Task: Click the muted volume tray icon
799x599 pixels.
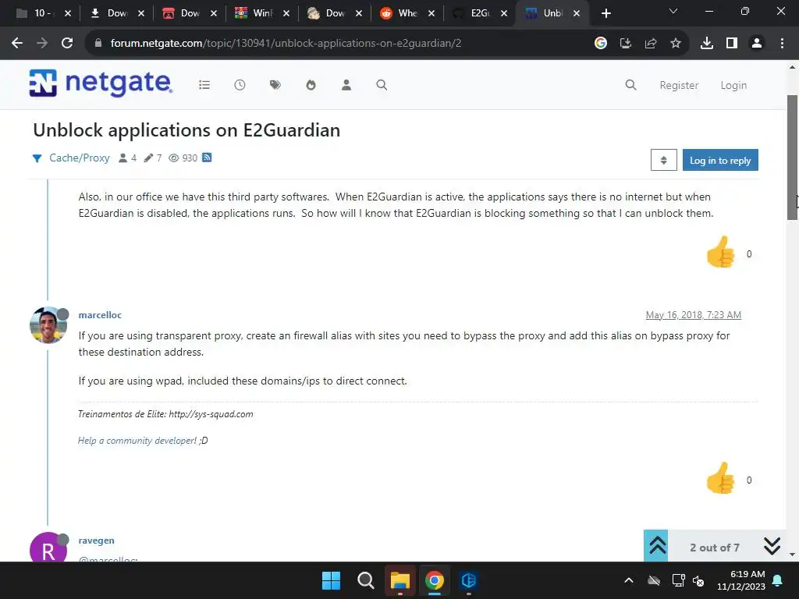Action: tap(698, 580)
